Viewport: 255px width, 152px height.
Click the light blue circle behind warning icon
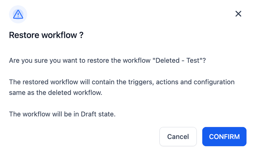pyautogui.click(x=18, y=14)
